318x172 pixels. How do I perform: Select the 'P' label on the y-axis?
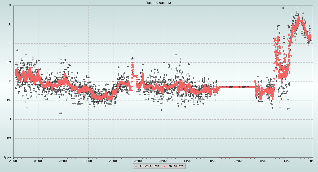pyautogui.click(x=10, y=6)
